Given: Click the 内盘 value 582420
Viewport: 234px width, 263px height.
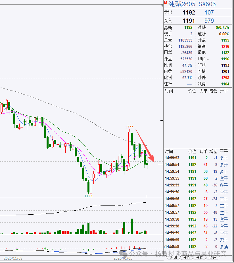Looking at the screenshot, I should coord(186,72).
